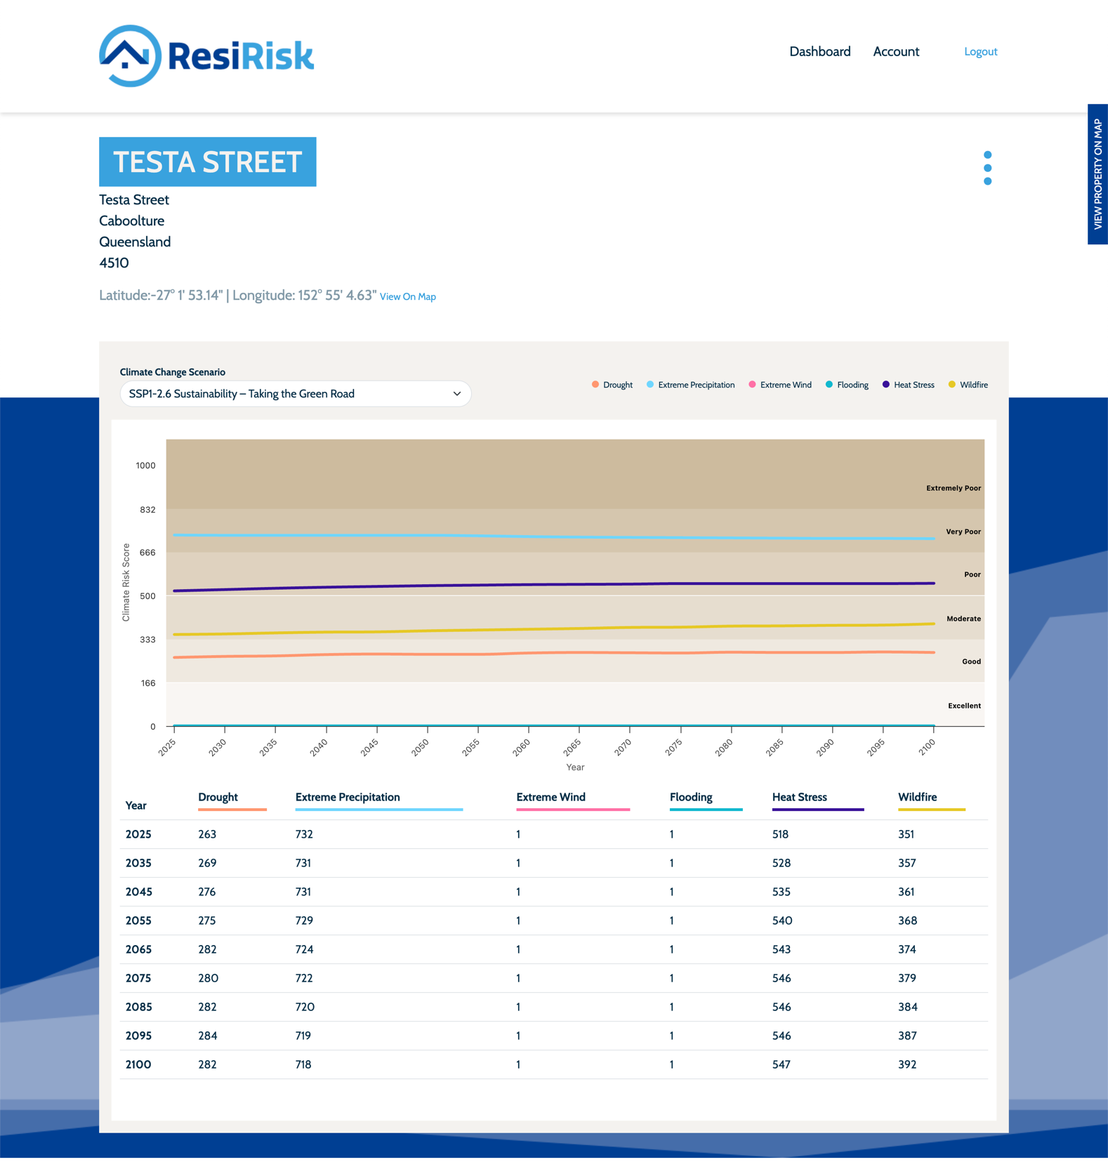Open the three-dot property options menu
Image resolution: width=1108 pixels, height=1162 pixels.
click(x=987, y=168)
